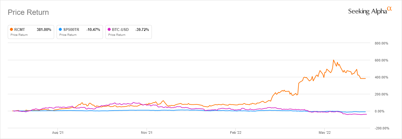Select the -39.72% BTC-USD return value
Viewport: 402px width, 139px height.
click(142, 30)
